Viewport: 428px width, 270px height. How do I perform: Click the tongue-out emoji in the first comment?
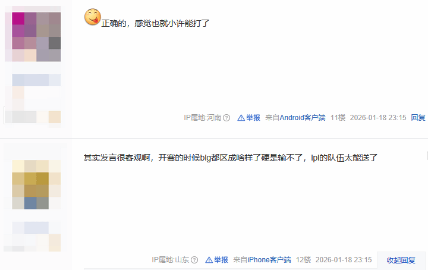(x=93, y=17)
